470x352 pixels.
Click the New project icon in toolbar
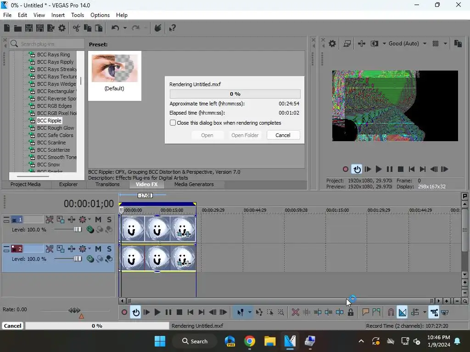coord(7,28)
